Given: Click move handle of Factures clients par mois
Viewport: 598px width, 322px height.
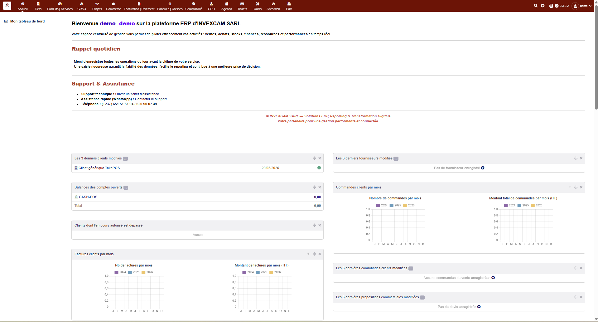Looking at the screenshot, I should click(314, 254).
